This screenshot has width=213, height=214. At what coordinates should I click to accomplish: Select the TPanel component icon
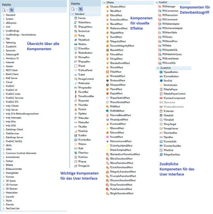pos(76,66)
